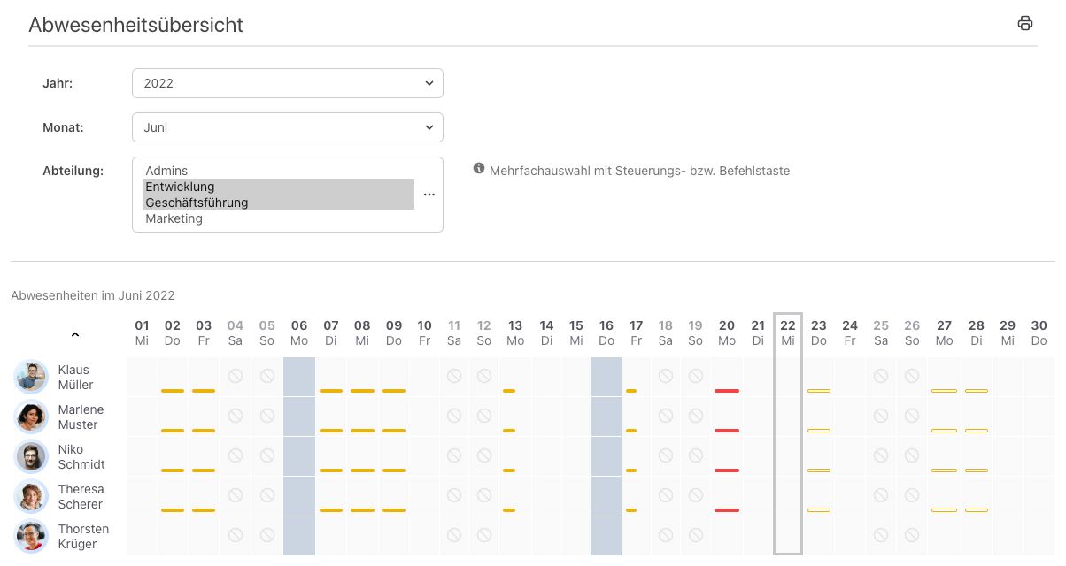
Task: Click the yellow absence marker for Theresa Scherer on June 28
Action: click(x=976, y=509)
